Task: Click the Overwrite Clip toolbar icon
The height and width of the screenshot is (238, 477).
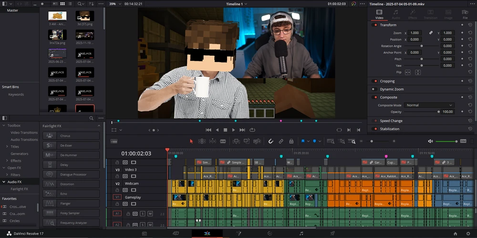Action: click(x=247, y=141)
